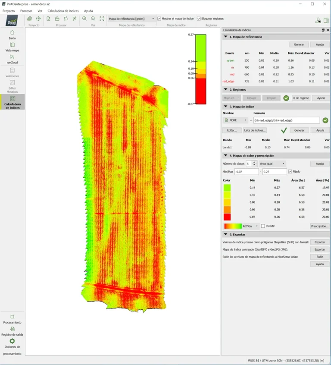
Task: Collapse section 1. Mapa de reflectancia
Action: (x=225, y=37)
